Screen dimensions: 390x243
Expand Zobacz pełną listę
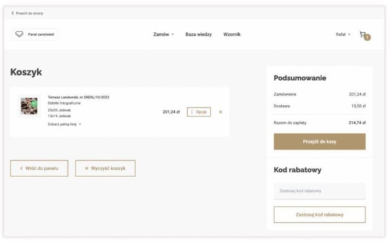pyautogui.click(x=65, y=124)
